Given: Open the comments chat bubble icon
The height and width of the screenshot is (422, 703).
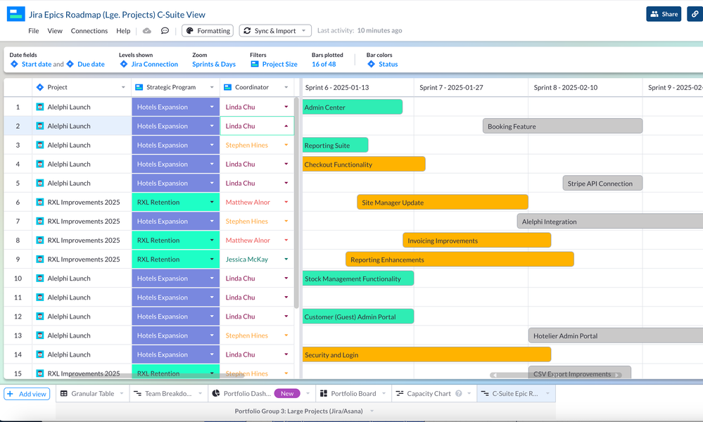Looking at the screenshot, I should (x=164, y=30).
